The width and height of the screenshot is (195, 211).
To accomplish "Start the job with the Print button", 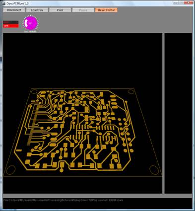I will 60,10.
